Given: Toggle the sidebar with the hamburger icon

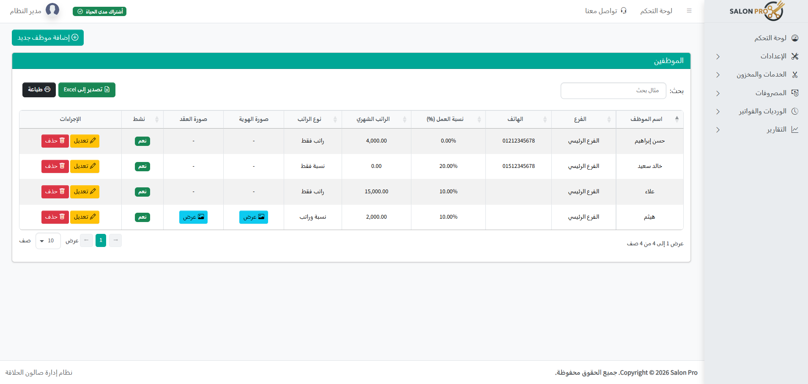Looking at the screenshot, I should click(689, 10).
